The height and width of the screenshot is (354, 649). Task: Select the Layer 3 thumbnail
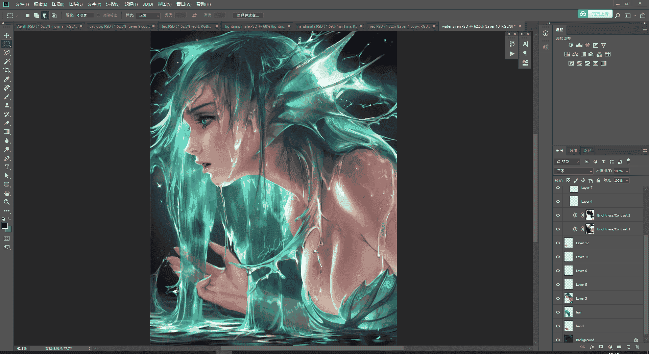(569, 298)
